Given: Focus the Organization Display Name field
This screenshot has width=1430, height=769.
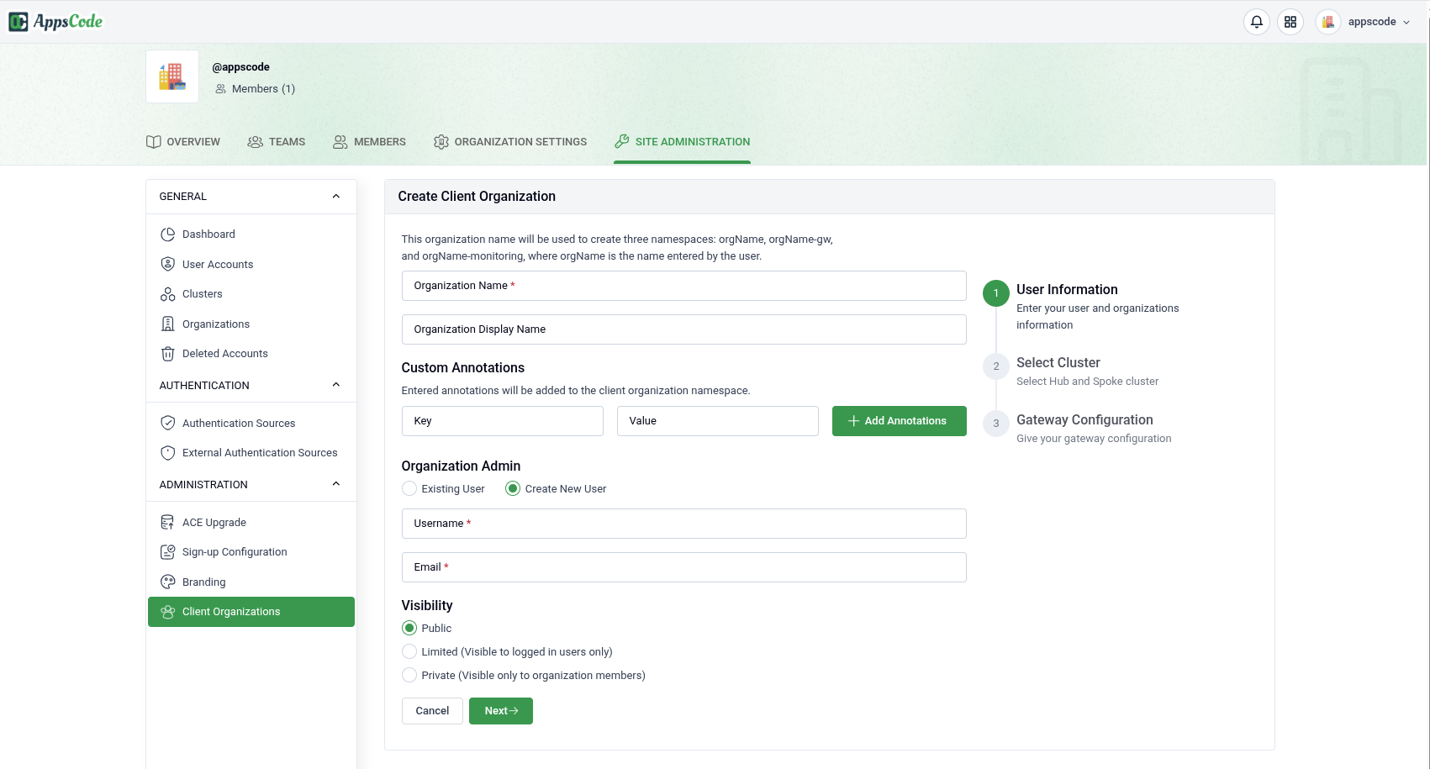Looking at the screenshot, I should pyautogui.click(x=684, y=329).
